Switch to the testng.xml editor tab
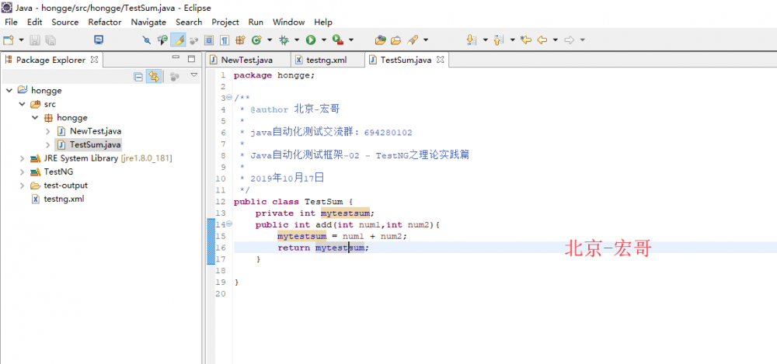This screenshot has width=777, height=364. click(326, 60)
